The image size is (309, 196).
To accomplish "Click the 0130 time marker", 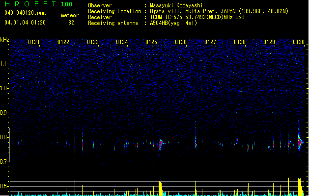I will [x=299, y=42].
